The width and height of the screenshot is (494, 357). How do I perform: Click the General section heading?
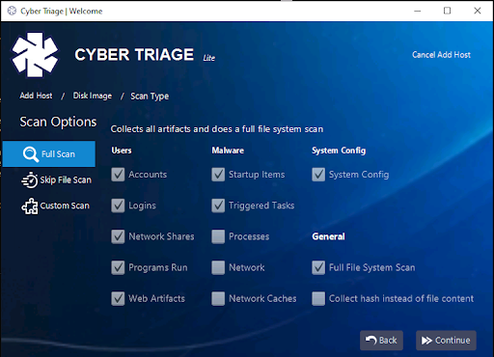[328, 236]
